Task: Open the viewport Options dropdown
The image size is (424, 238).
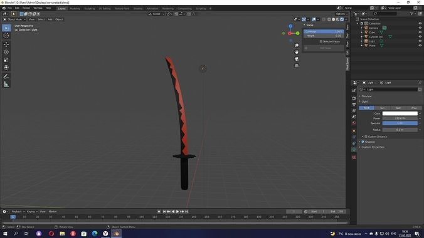Action: [342, 14]
